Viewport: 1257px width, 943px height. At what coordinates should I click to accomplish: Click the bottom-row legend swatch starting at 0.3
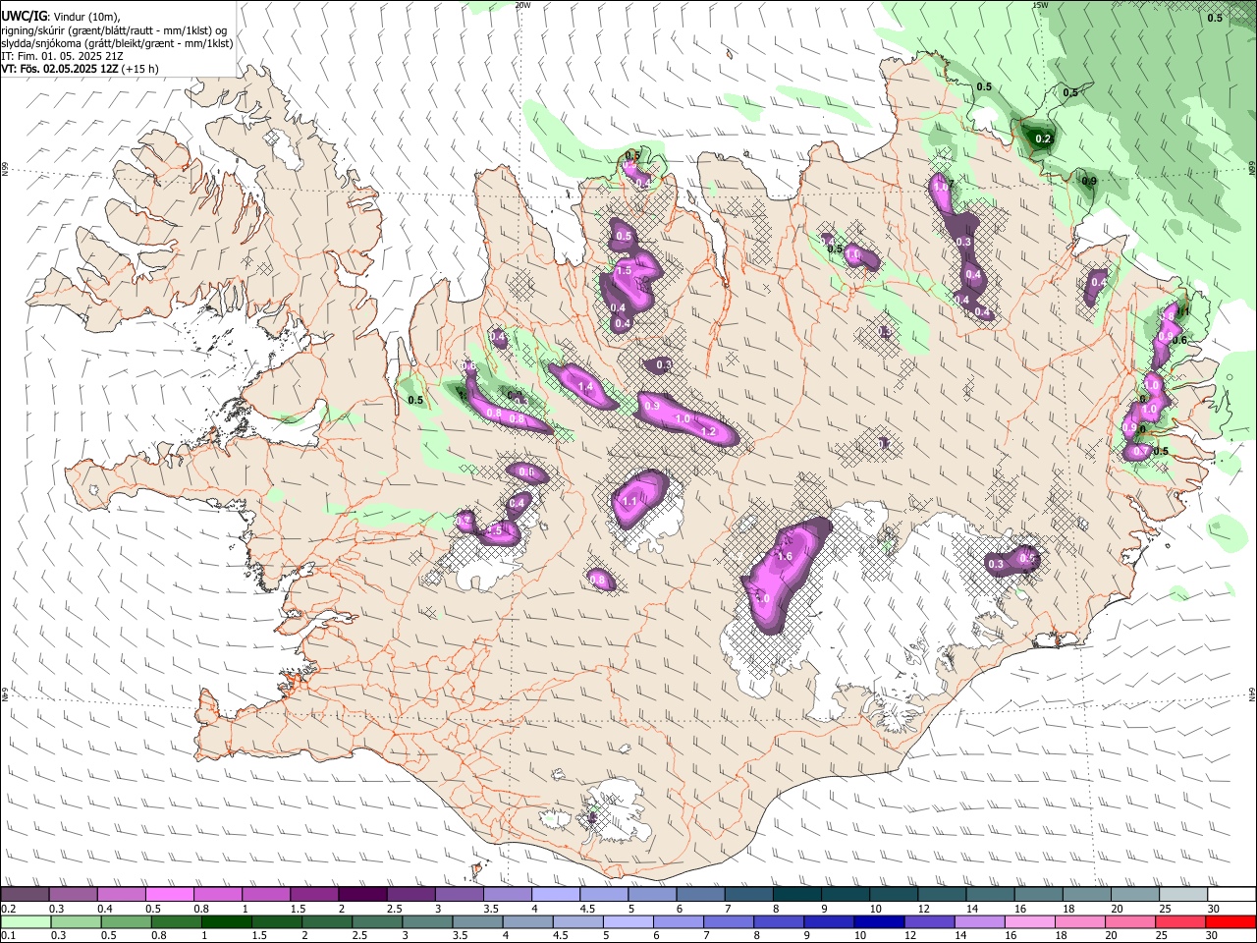(76, 921)
